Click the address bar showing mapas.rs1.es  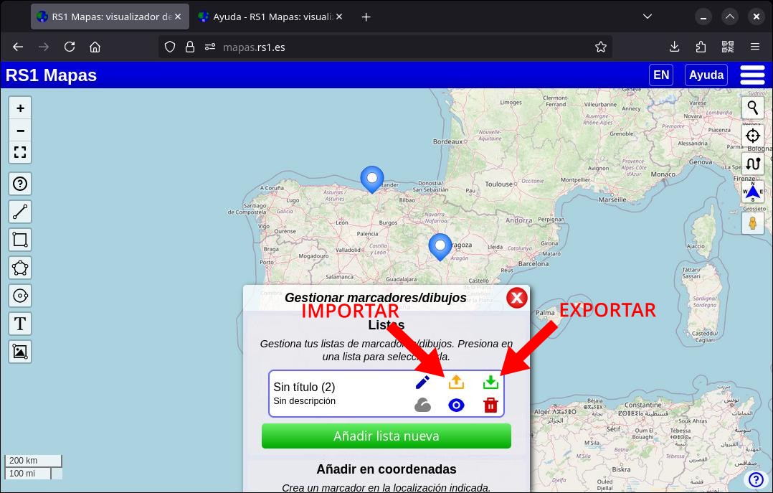(386, 47)
